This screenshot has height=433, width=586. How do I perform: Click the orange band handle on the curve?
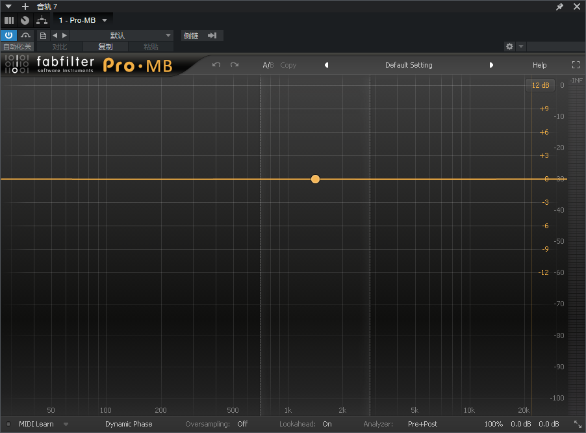coord(315,179)
